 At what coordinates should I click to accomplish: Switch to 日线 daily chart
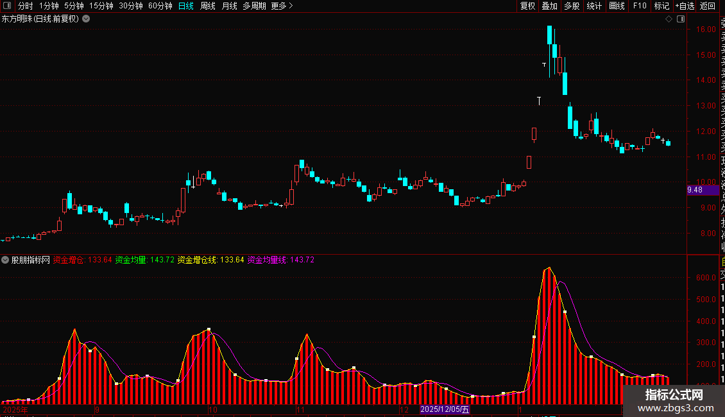(186, 6)
